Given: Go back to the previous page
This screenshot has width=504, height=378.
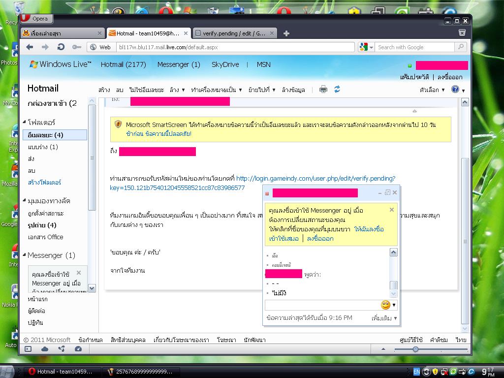Looking at the screenshot, I should [x=30, y=47].
